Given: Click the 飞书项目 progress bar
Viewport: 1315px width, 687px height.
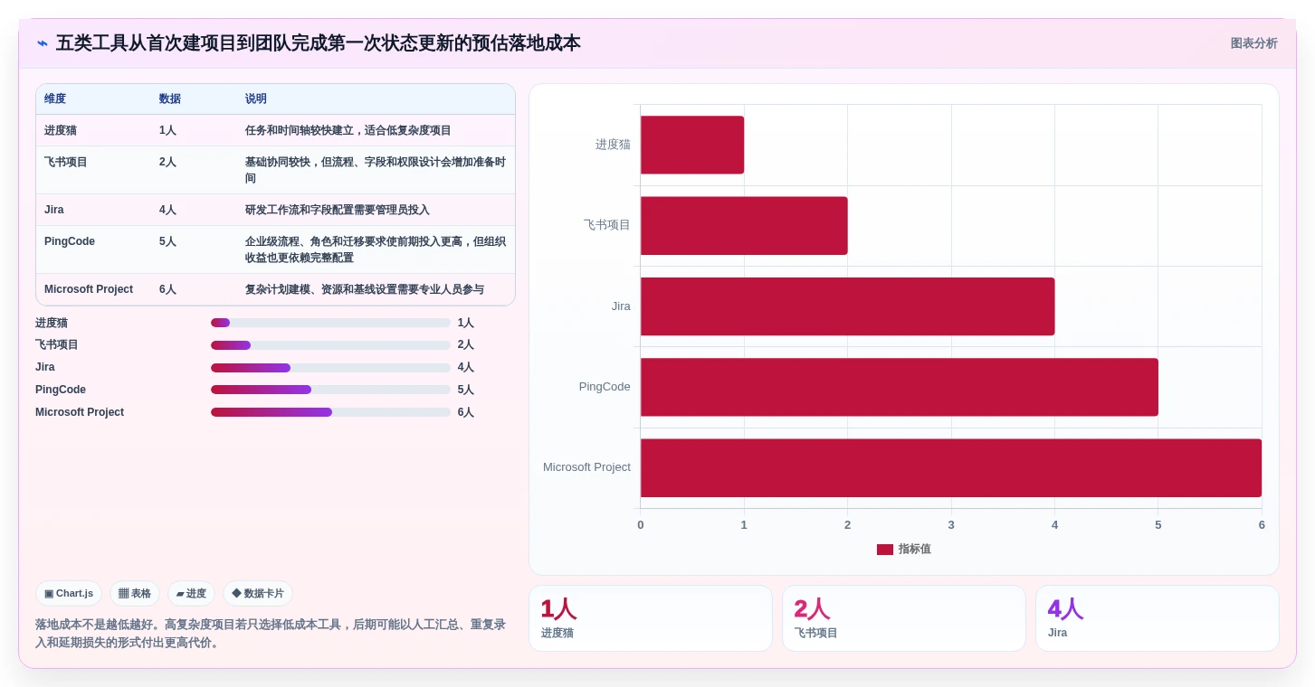Looking at the screenshot, I should point(330,345).
